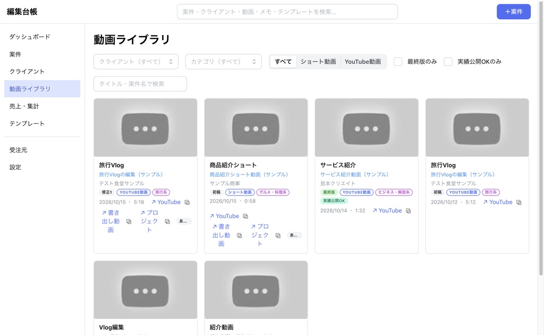544x335 pixels.
Task: Click the 実績公開OK badge
Action: pyautogui.click(x=334, y=200)
